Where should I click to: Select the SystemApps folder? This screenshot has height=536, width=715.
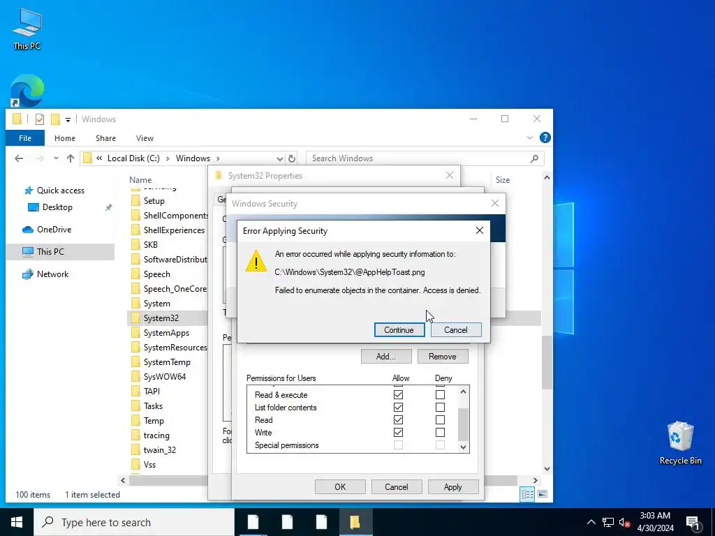166,333
